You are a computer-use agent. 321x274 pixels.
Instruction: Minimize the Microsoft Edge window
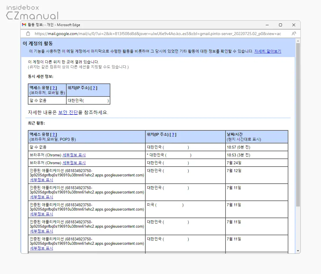point(267,25)
